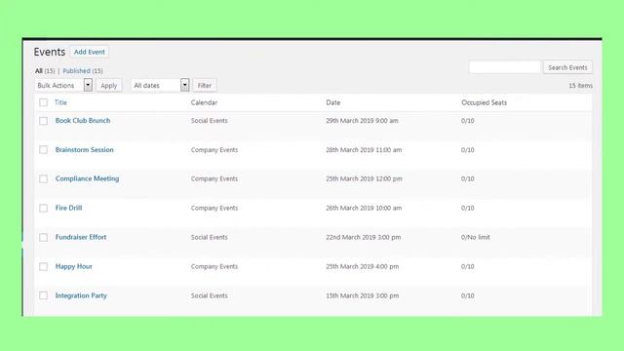The height and width of the screenshot is (351, 624).
Task: Click Social Events in Fundraiser Effort row
Action: tap(209, 237)
